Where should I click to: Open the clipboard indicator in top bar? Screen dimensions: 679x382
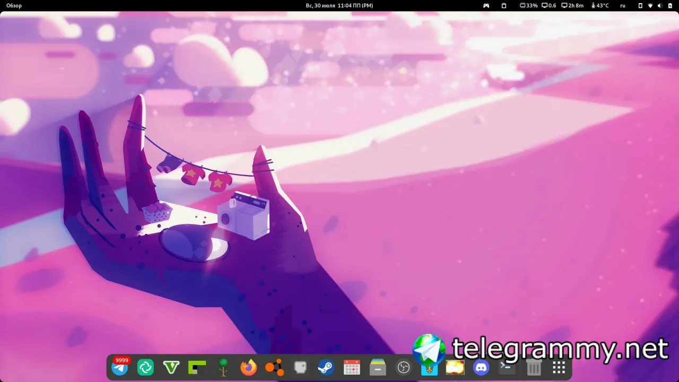click(x=504, y=5)
